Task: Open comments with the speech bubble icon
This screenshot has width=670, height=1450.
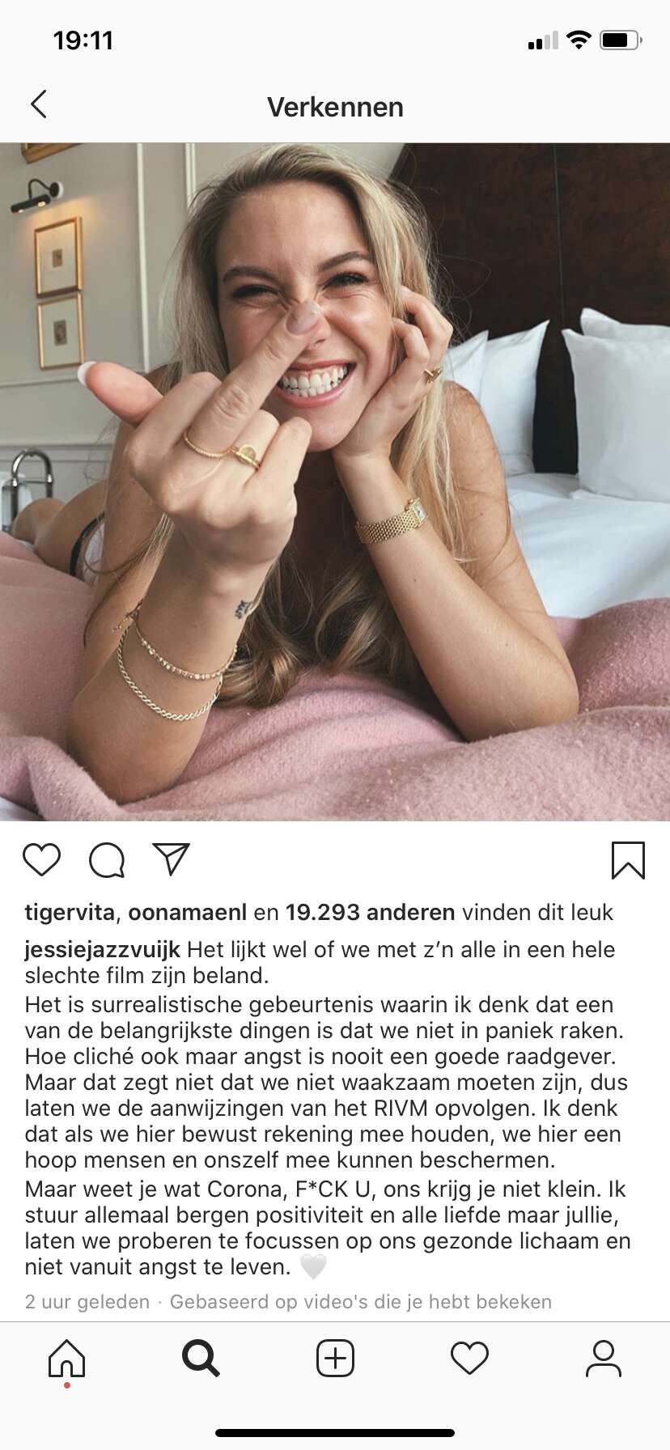Action: click(x=107, y=859)
